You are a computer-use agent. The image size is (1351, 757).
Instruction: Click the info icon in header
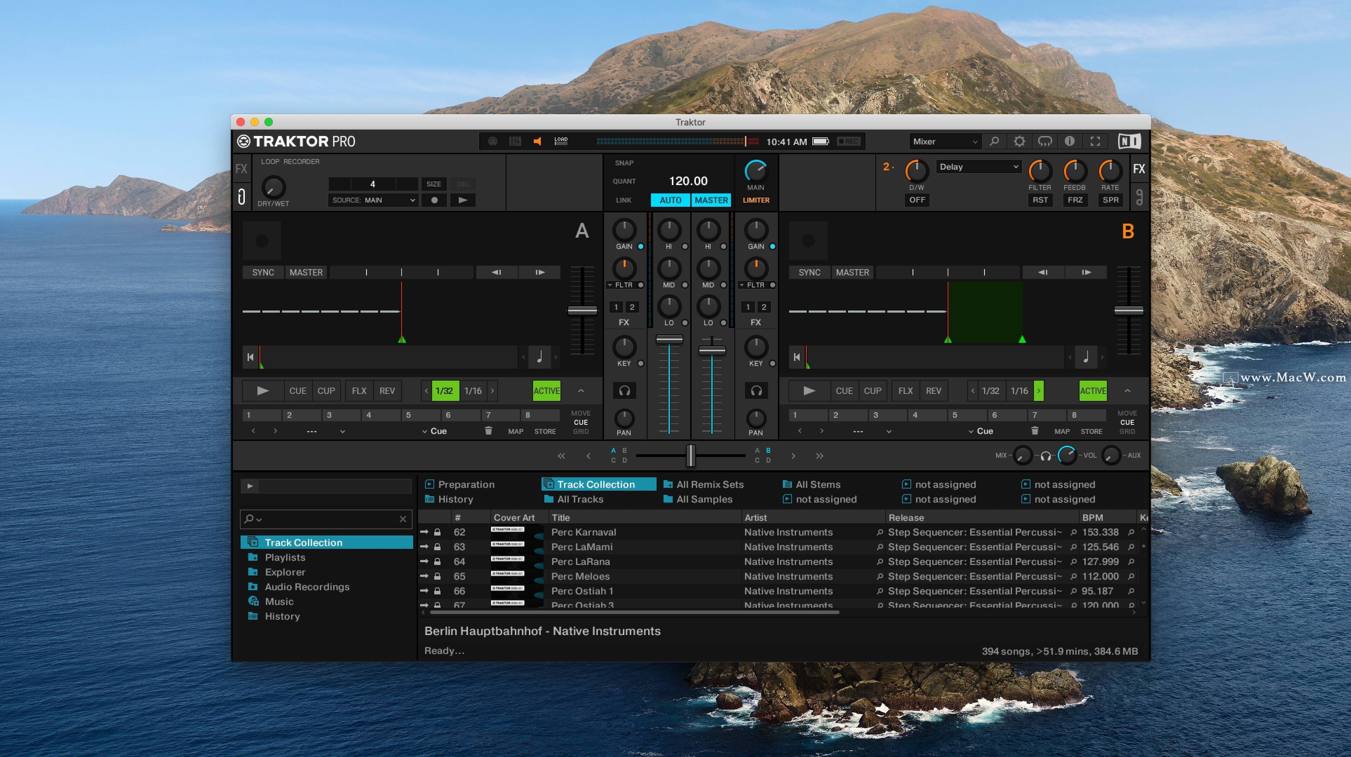1069,142
